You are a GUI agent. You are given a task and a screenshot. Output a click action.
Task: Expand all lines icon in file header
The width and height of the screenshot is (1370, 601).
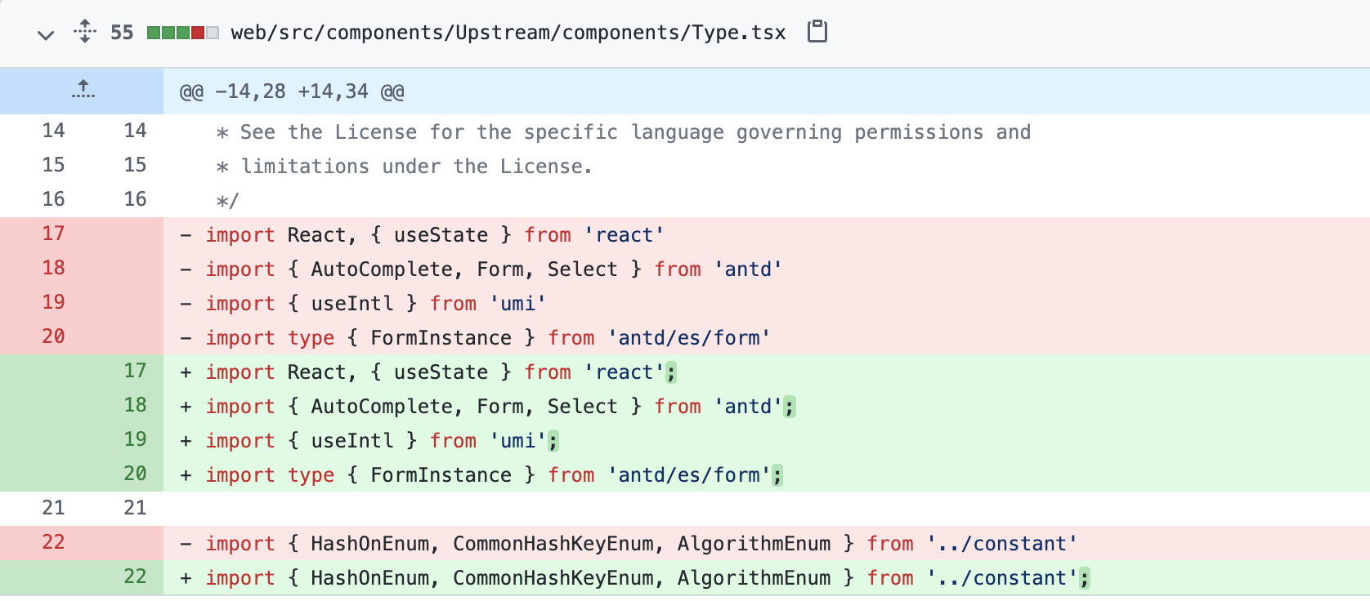click(85, 33)
